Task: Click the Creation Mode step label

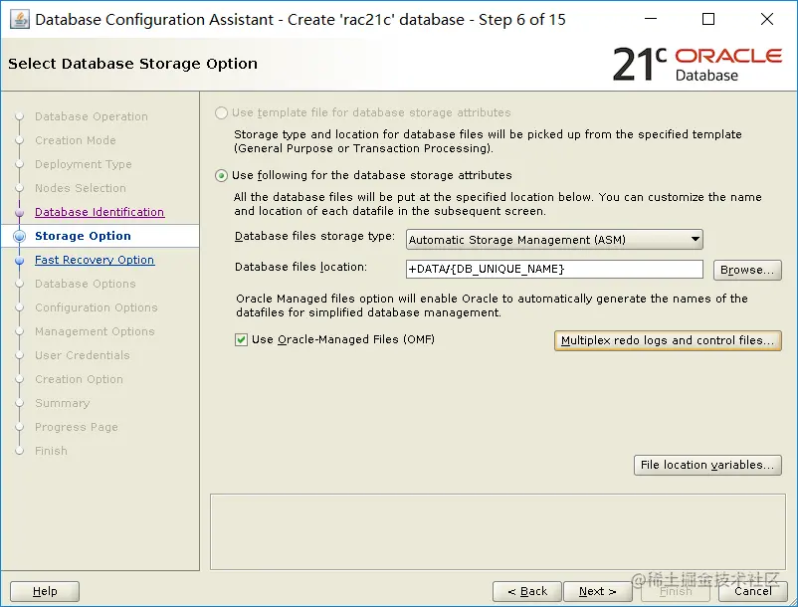Action: 76,140
